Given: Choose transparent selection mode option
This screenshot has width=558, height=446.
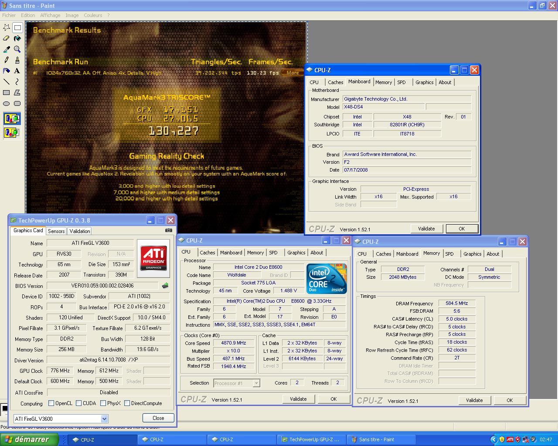Looking at the screenshot, I should coord(12,132).
